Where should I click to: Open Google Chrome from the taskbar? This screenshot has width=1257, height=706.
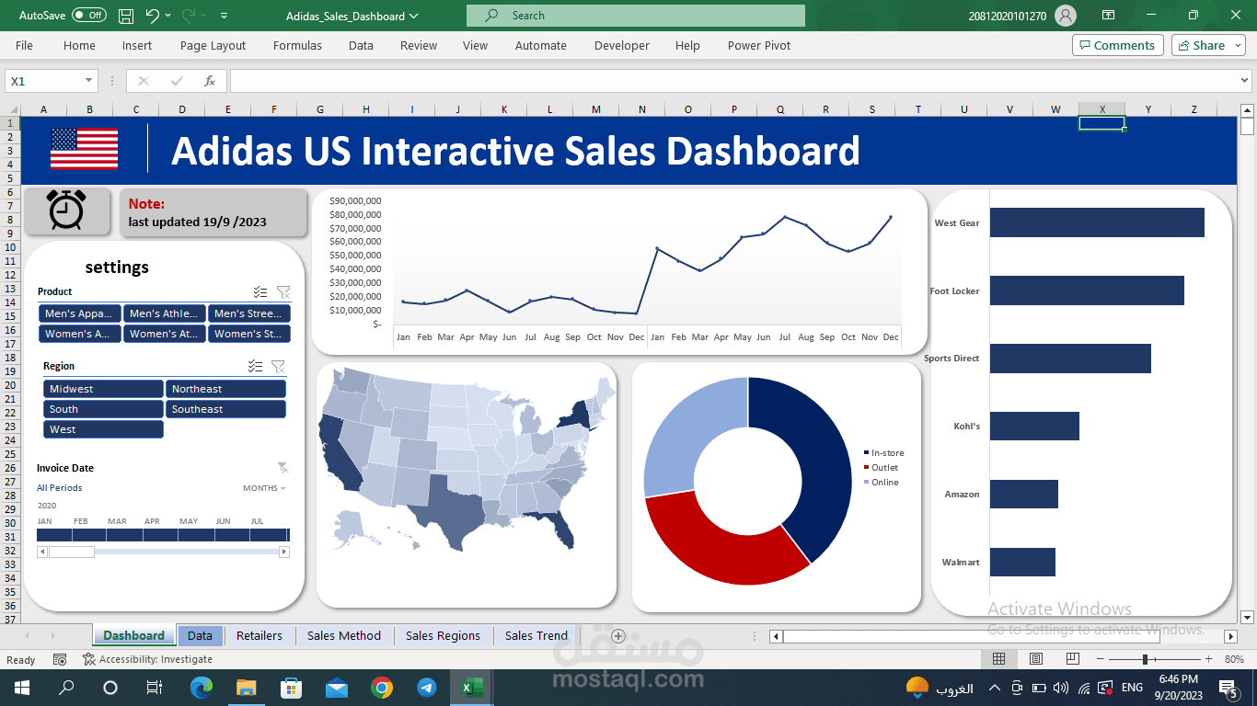[382, 688]
